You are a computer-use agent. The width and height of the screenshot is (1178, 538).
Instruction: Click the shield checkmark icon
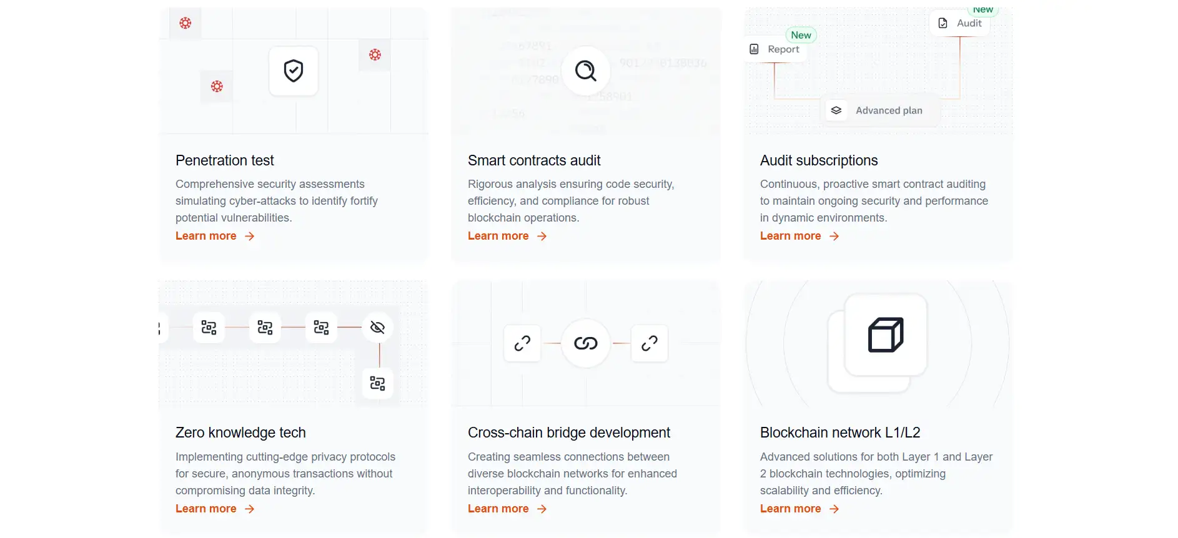coord(293,71)
